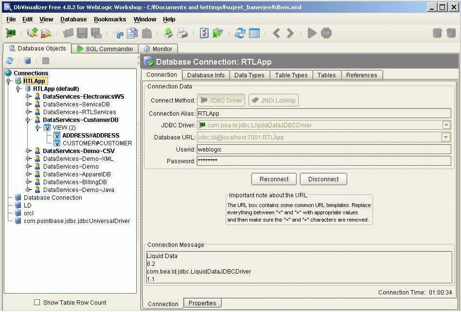Click the Disconnect button
The image size is (461, 312).
[x=323, y=179]
